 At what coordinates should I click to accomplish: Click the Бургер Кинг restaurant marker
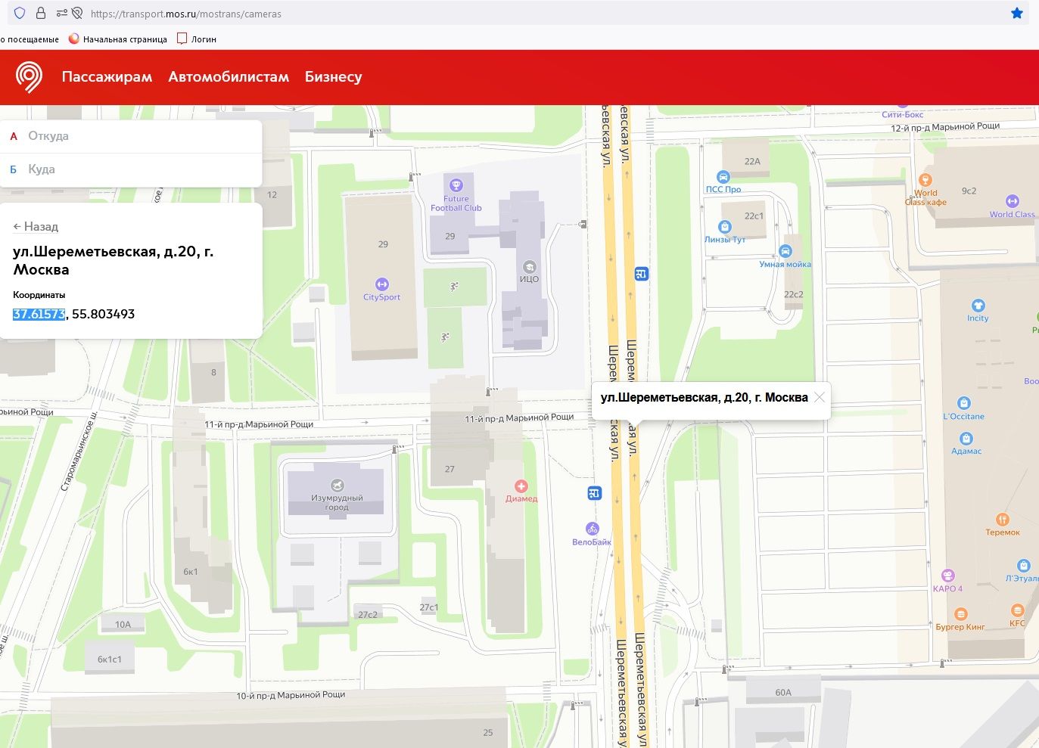tap(960, 614)
